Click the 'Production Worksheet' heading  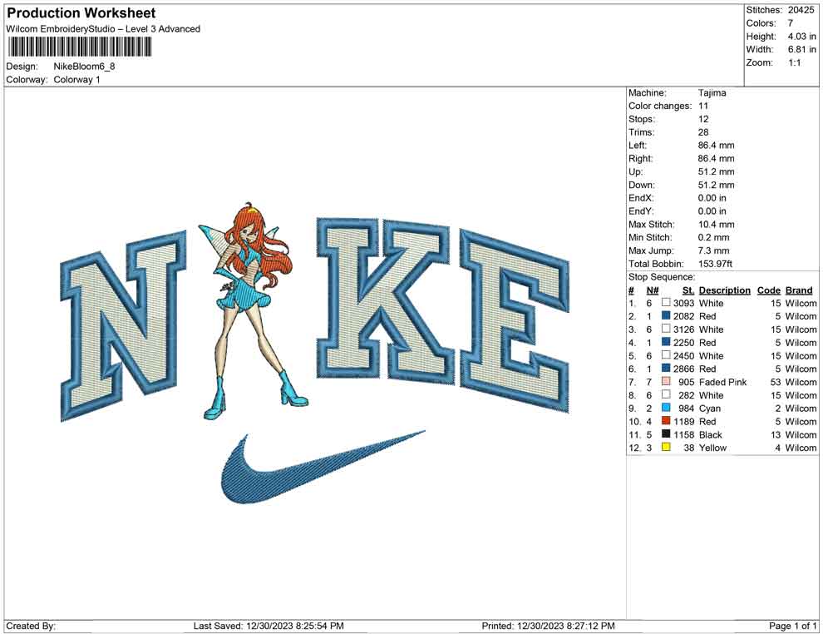click(x=81, y=13)
